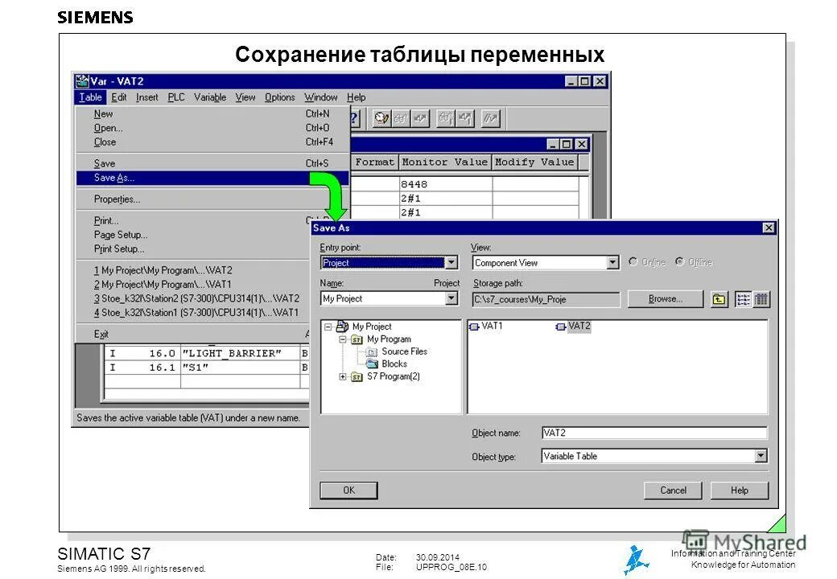The image size is (837, 579).
Task: Click the Up One Level folder icon
Action: point(719,300)
